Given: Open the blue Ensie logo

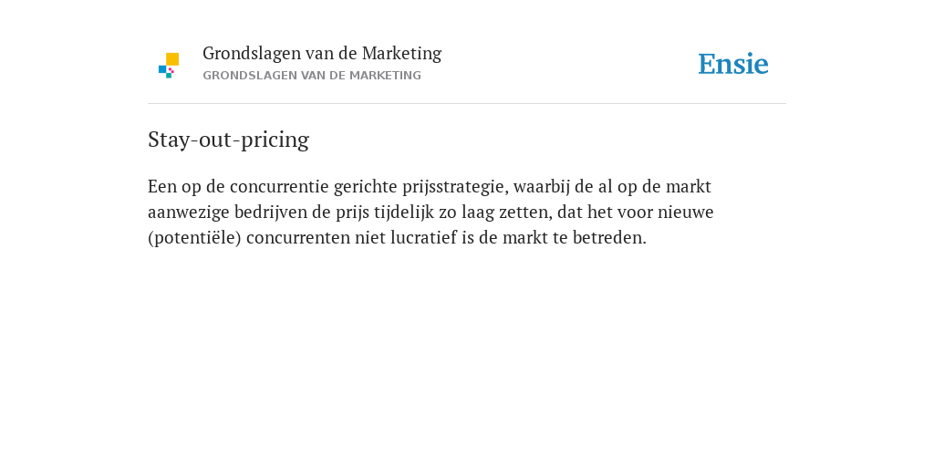Looking at the screenshot, I should [x=733, y=64].
